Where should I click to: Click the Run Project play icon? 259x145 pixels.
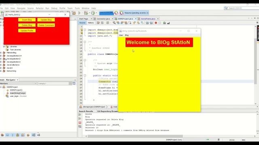click(79, 13)
